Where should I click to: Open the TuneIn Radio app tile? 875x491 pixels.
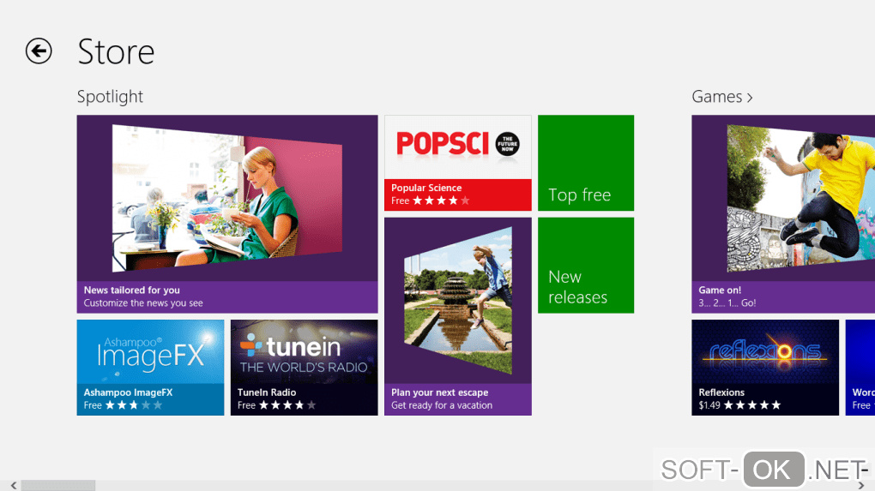coord(305,368)
